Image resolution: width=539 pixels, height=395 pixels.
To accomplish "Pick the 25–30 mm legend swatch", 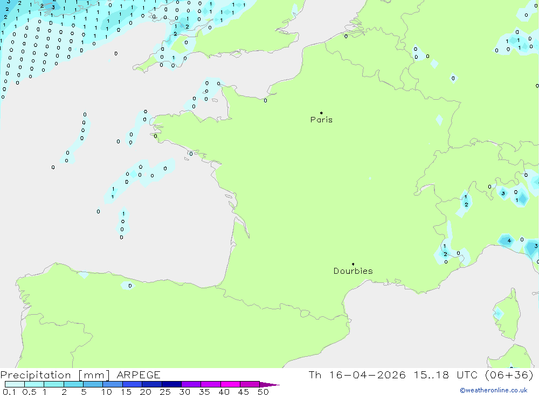I will pos(171,384).
